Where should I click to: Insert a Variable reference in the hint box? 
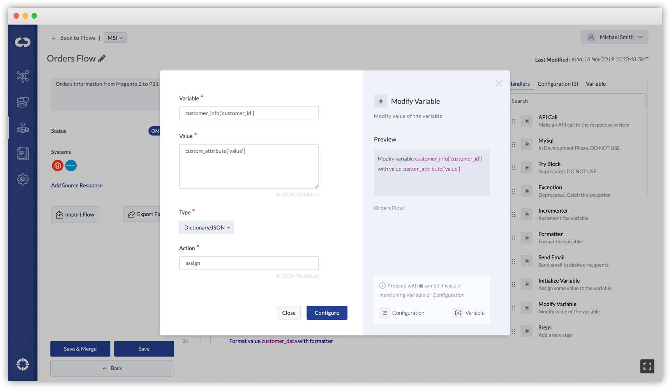(x=469, y=313)
